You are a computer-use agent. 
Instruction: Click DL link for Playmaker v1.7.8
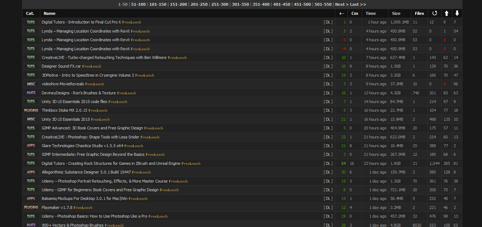click(328, 207)
